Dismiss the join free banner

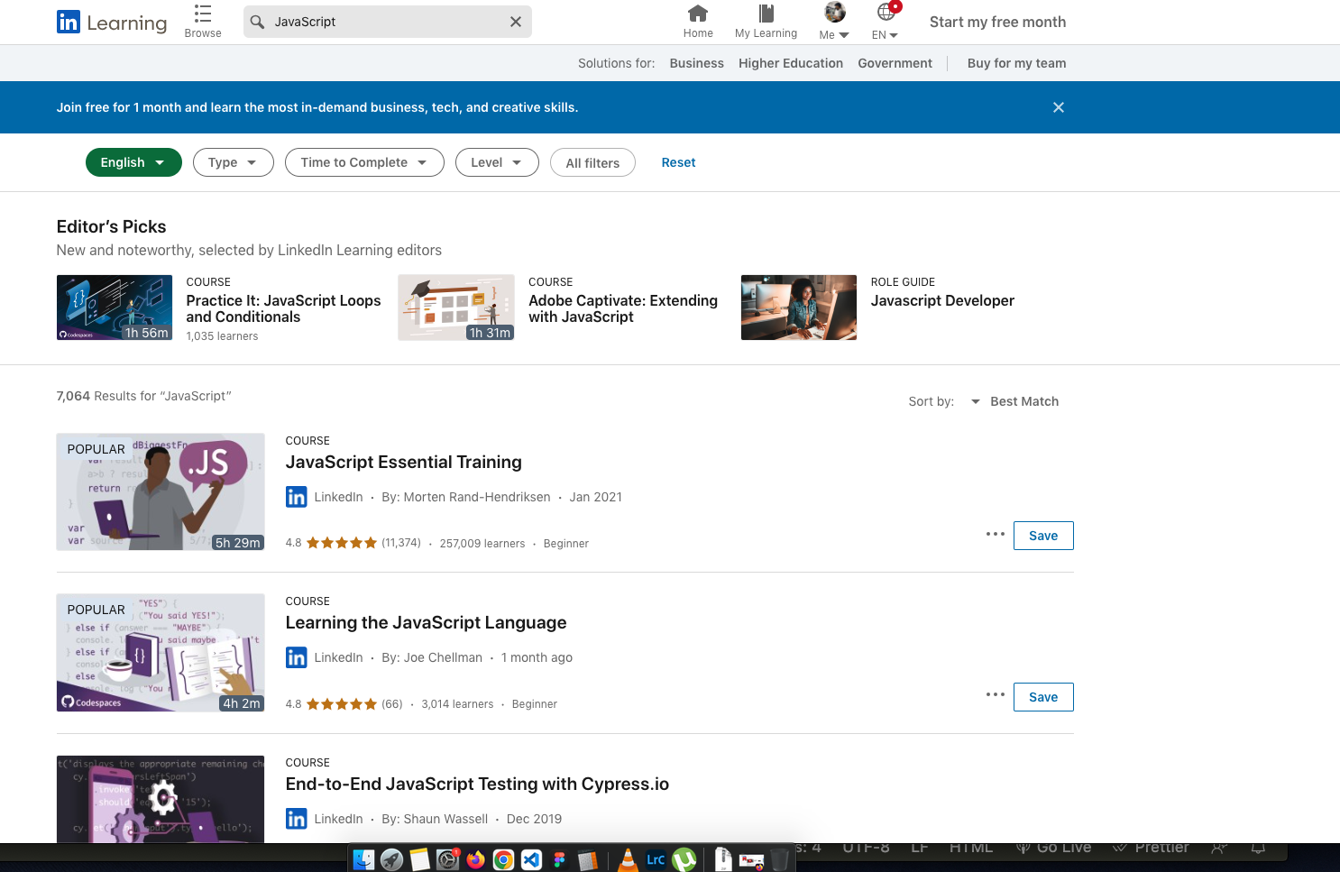pyautogui.click(x=1059, y=107)
